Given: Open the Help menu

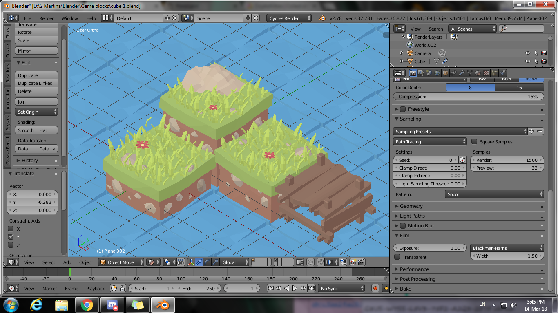Looking at the screenshot, I should [x=91, y=18].
